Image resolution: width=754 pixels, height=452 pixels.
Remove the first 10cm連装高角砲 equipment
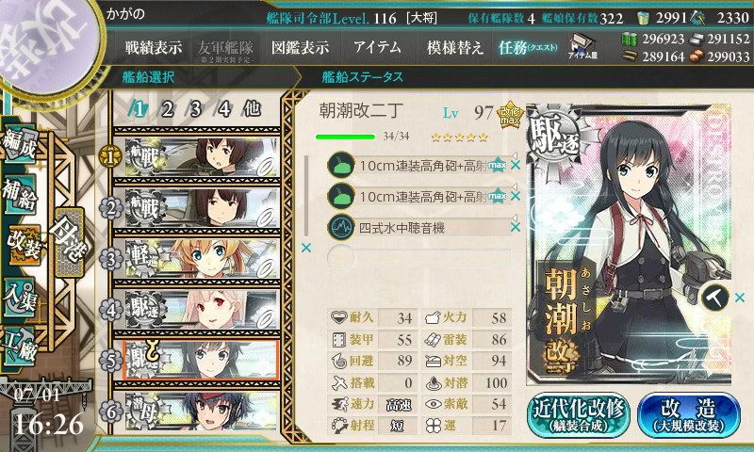tap(516, 165)
